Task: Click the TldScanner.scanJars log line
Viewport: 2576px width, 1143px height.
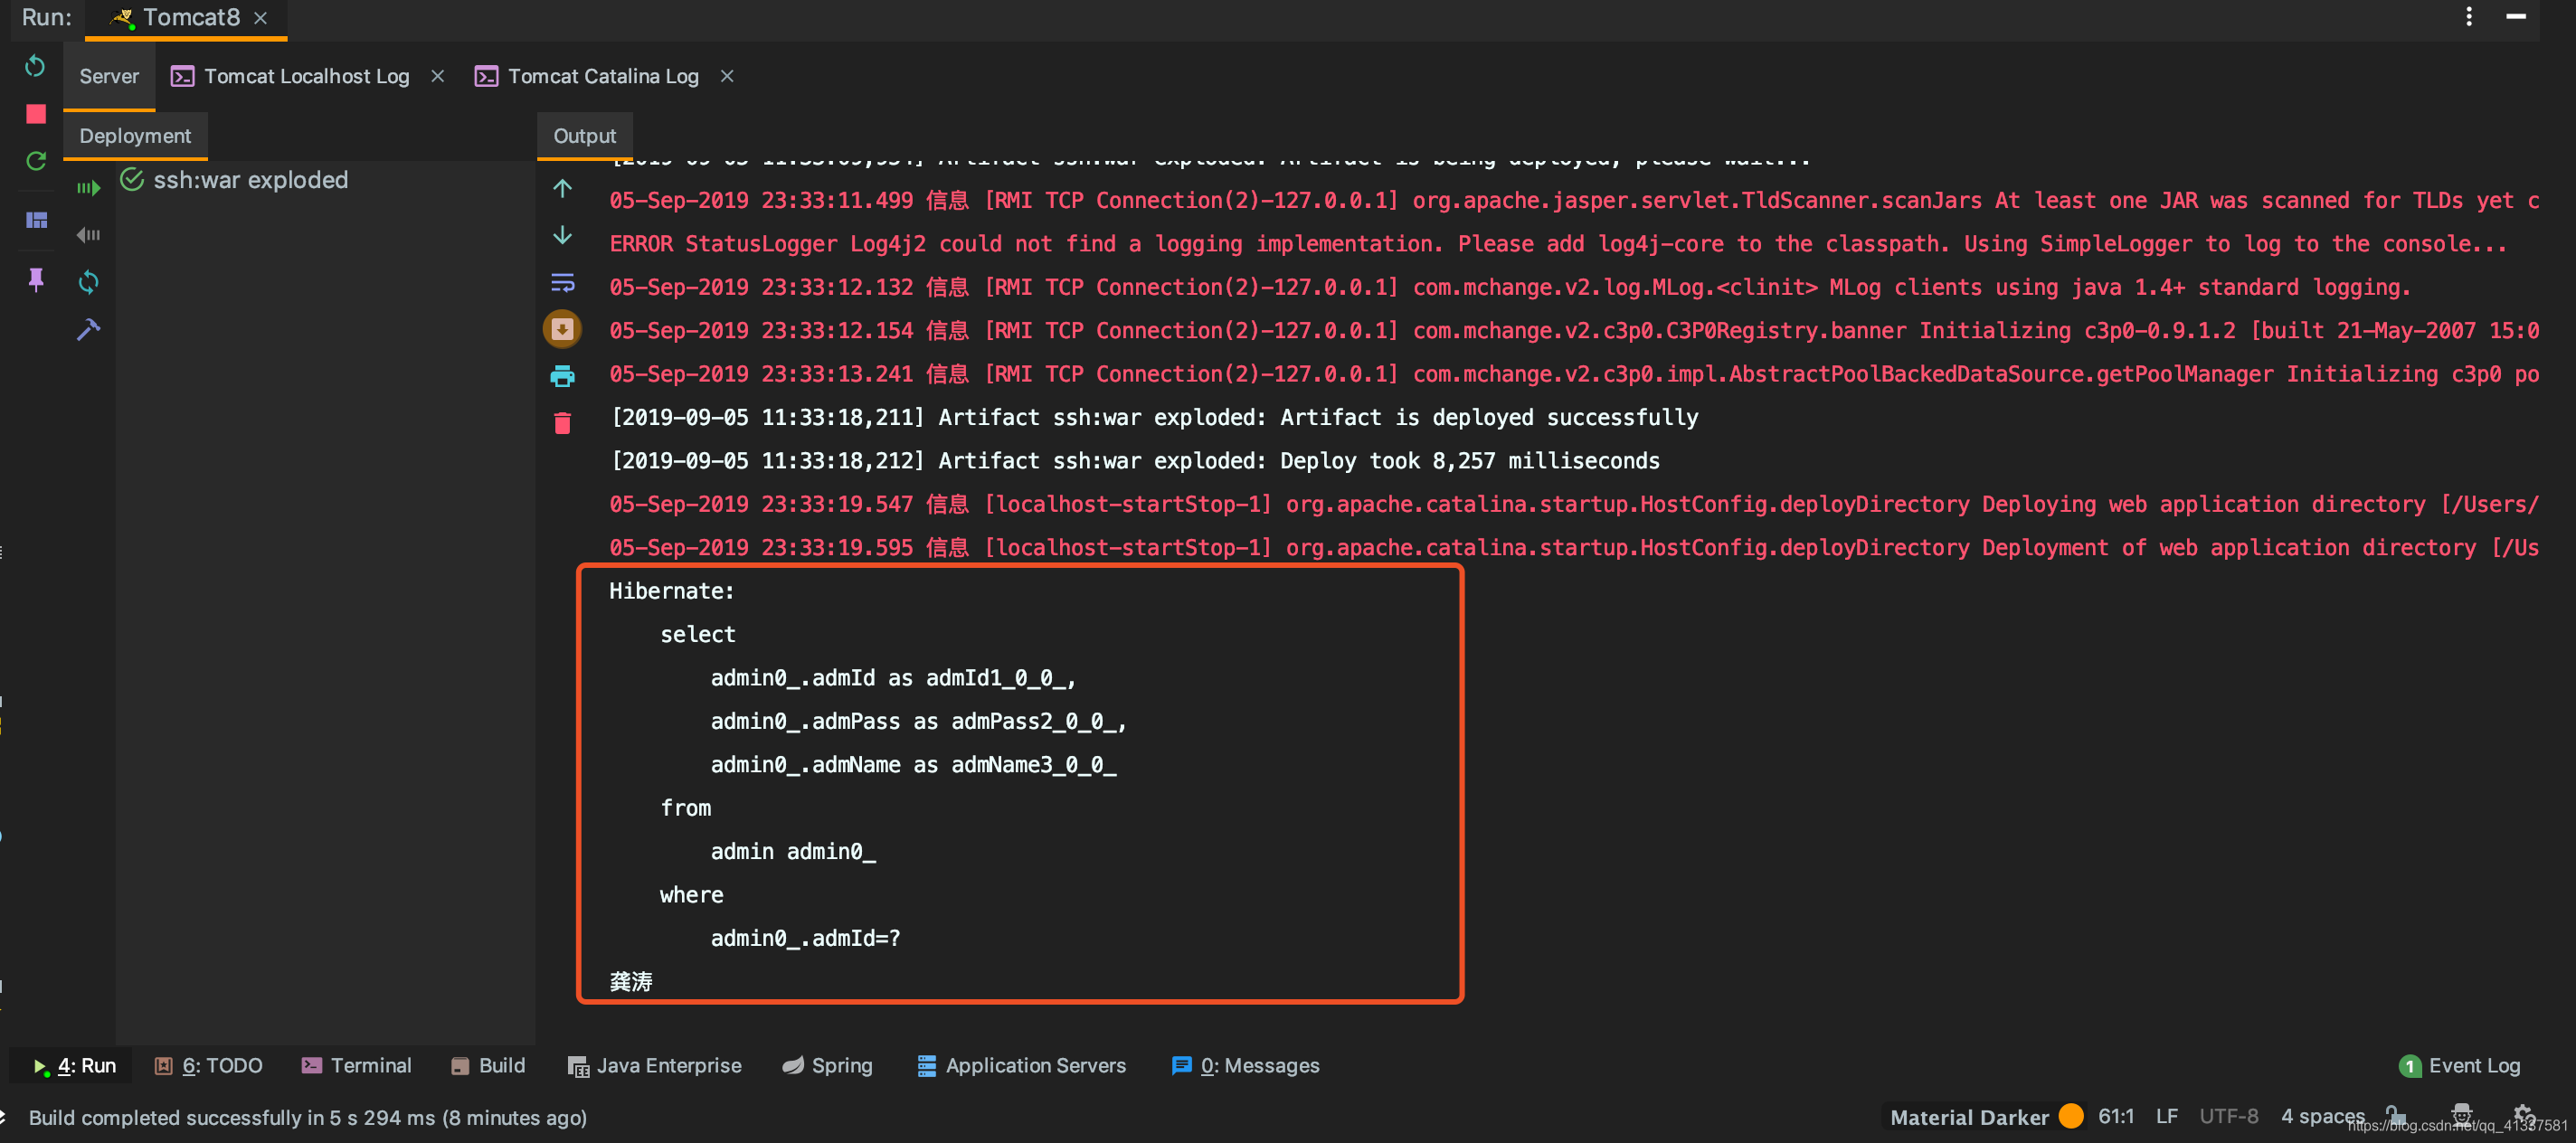Action: click(1574, 201)
